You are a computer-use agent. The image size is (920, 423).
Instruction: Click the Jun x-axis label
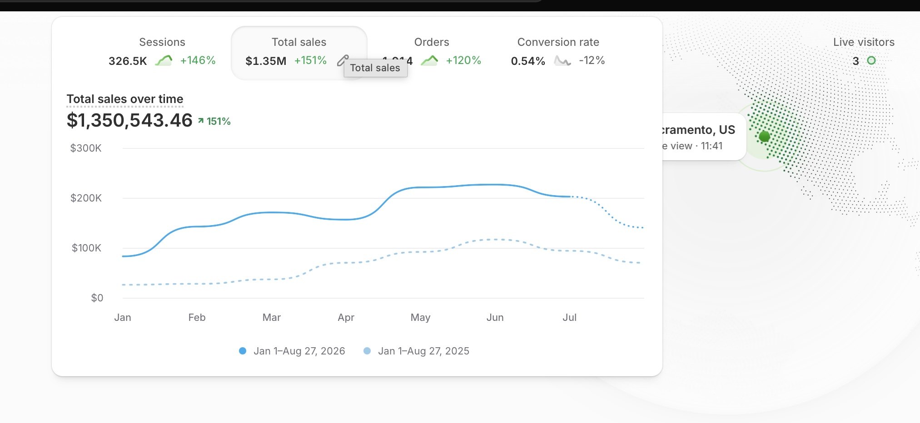[495, 317]
